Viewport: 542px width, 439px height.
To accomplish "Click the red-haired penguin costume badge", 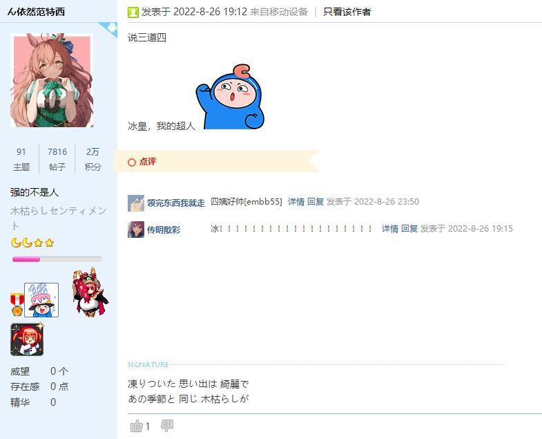I will tap(90, 292).
